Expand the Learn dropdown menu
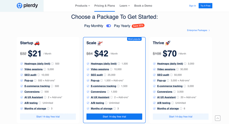Viewport: 229px width, 124px height. (x=125, y=6)
